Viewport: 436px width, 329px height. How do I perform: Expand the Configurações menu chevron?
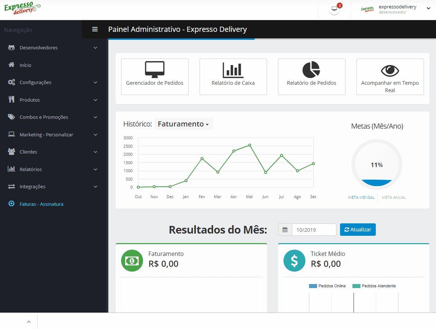[95, 83]
